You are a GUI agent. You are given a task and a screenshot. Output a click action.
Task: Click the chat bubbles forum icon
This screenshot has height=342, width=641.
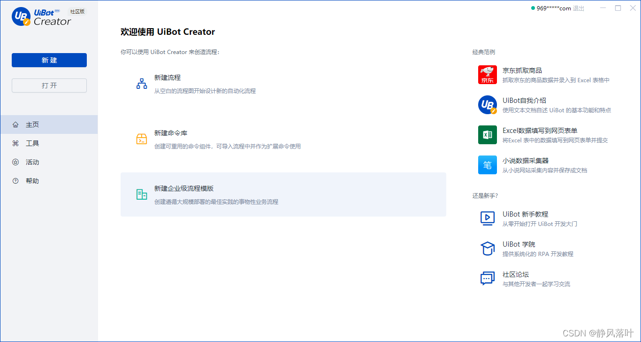click(x=488, y=279)
